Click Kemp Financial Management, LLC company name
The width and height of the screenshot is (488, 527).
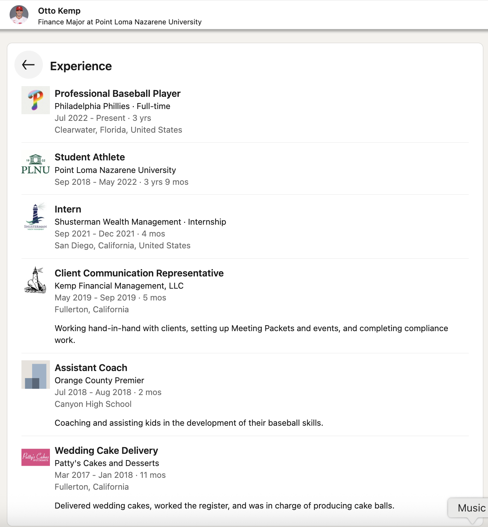(x=119, y=286)
